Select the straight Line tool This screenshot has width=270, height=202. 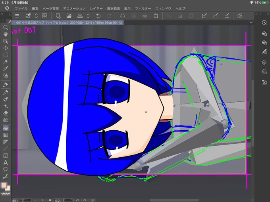click(6, 149)
